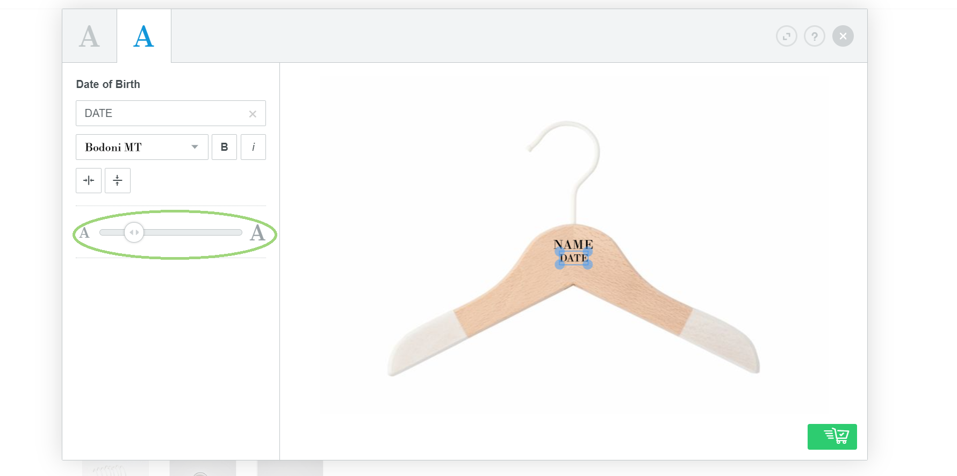This screenshot has height=476, width=957.
Task: Click the text size slider handle
Action: coord(134,232)
